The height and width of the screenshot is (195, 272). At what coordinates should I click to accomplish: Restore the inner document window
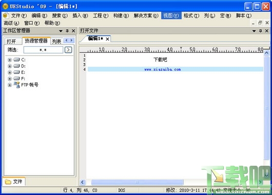(260, 23)
